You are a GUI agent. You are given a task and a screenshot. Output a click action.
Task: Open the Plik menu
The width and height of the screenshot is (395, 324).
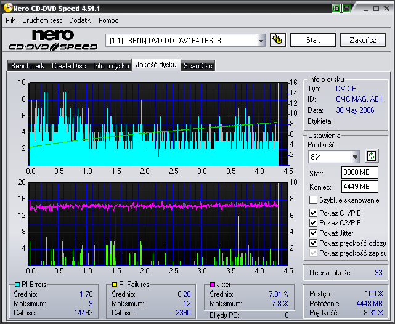10,20
